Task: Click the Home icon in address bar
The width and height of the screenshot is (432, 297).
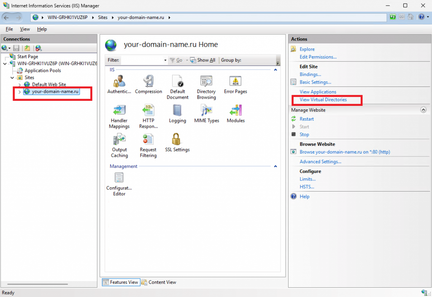Action: (410, 17)
